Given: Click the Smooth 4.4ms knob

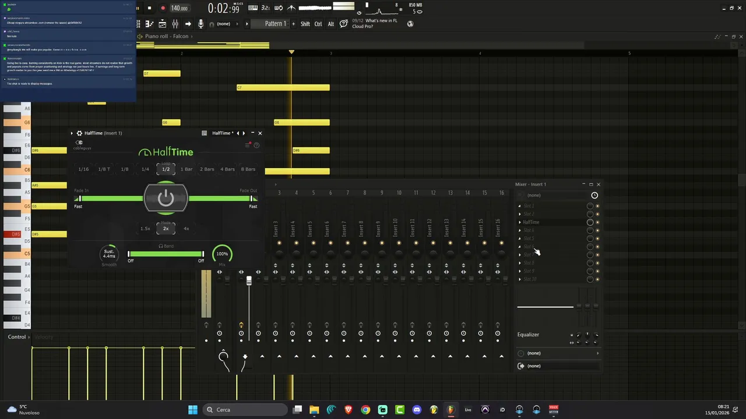Looking at the screenshot, I should pos(109,254).
